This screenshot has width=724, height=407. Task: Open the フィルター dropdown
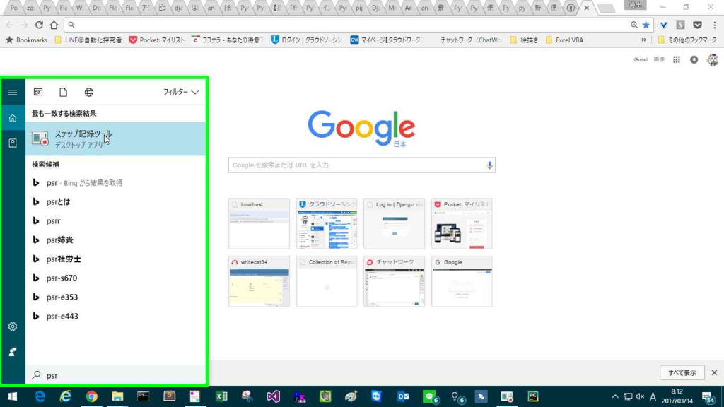click(x=180, y=93)
